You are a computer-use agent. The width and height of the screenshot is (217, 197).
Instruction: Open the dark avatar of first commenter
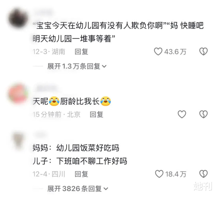pyautogui.click(x=18, y=18)
